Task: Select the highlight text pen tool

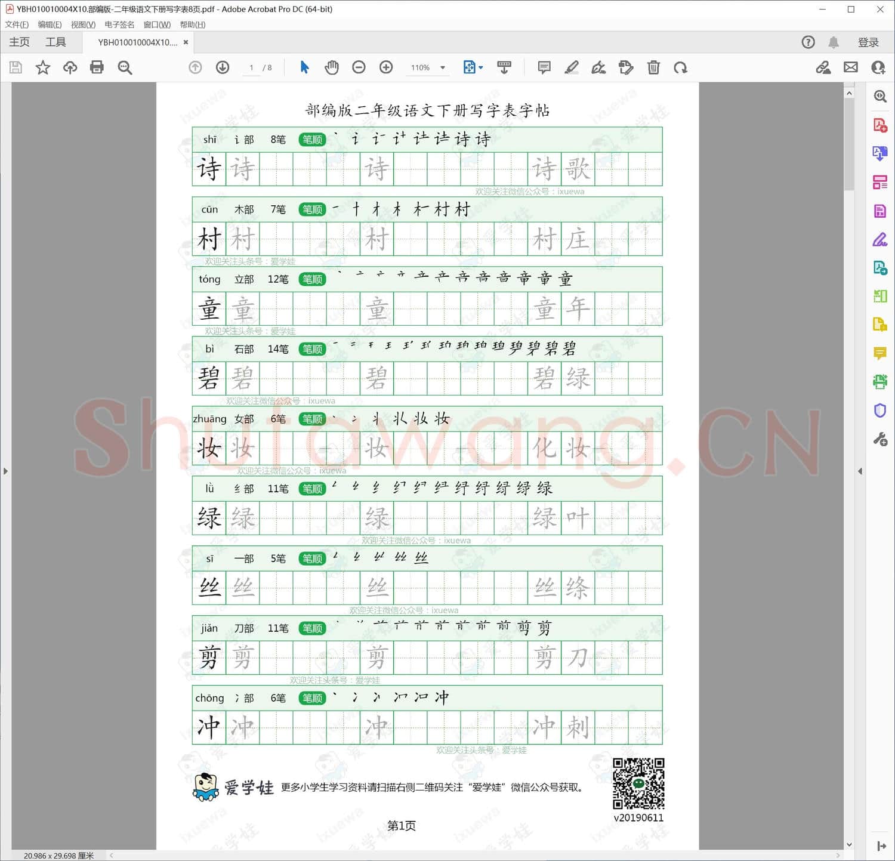Action: [x=572, y=67]
